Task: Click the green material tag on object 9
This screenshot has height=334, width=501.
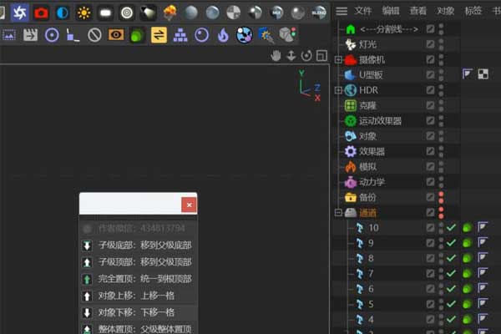Action: point(467,243)
